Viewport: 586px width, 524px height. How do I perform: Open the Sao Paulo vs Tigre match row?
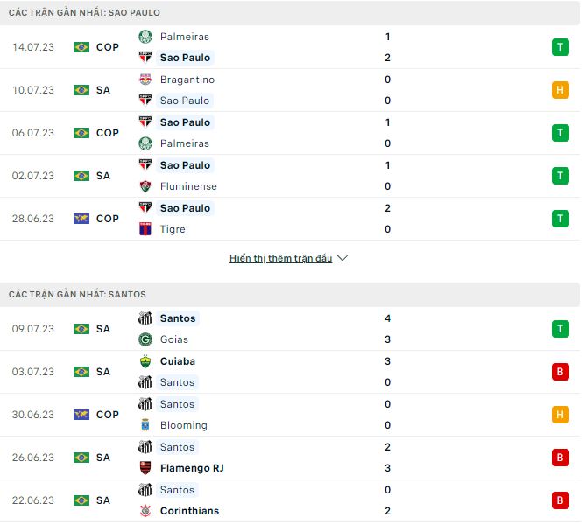(289, 219)
